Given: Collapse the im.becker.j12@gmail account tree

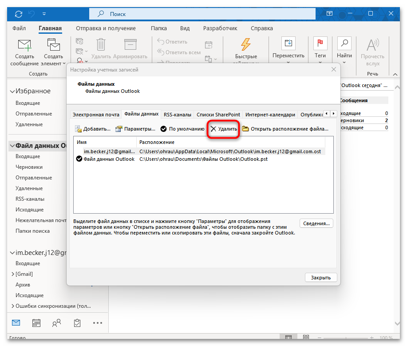Looking at the screenshot, I should point(12,253).
